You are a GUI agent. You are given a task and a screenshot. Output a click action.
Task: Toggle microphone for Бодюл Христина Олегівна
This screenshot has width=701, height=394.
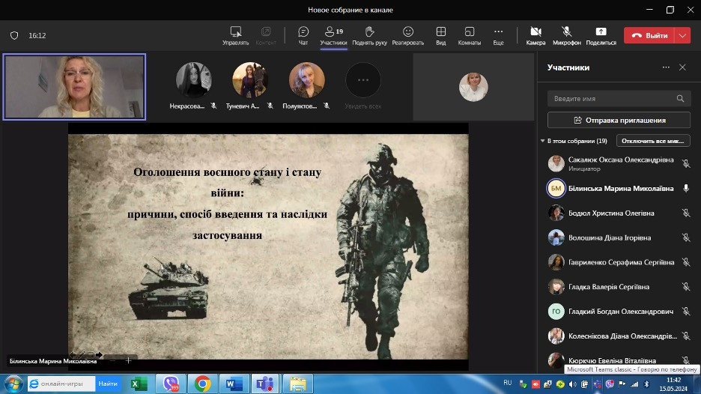(x=685, y=213)
